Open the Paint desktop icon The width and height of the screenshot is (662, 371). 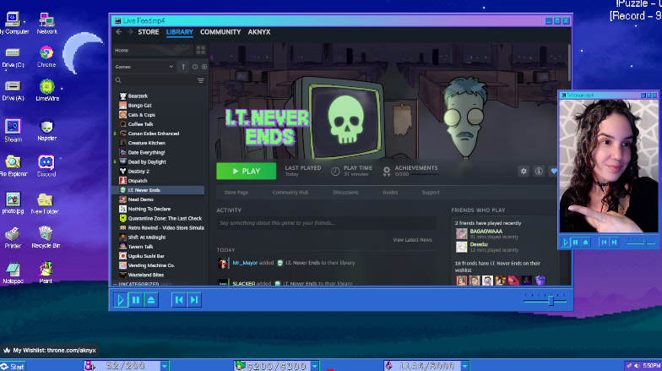pos(46,272)
